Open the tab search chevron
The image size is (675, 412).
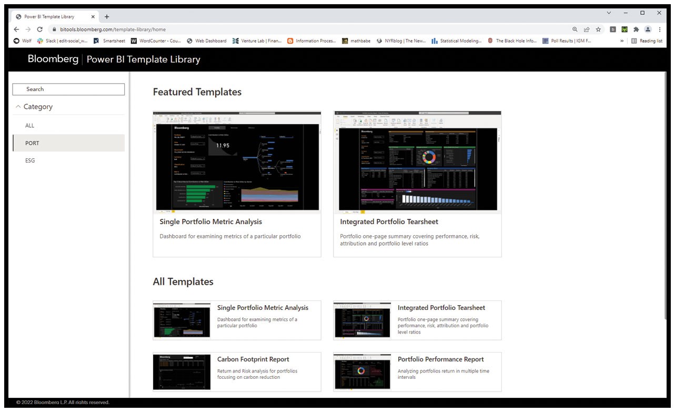tap(609, 12)
